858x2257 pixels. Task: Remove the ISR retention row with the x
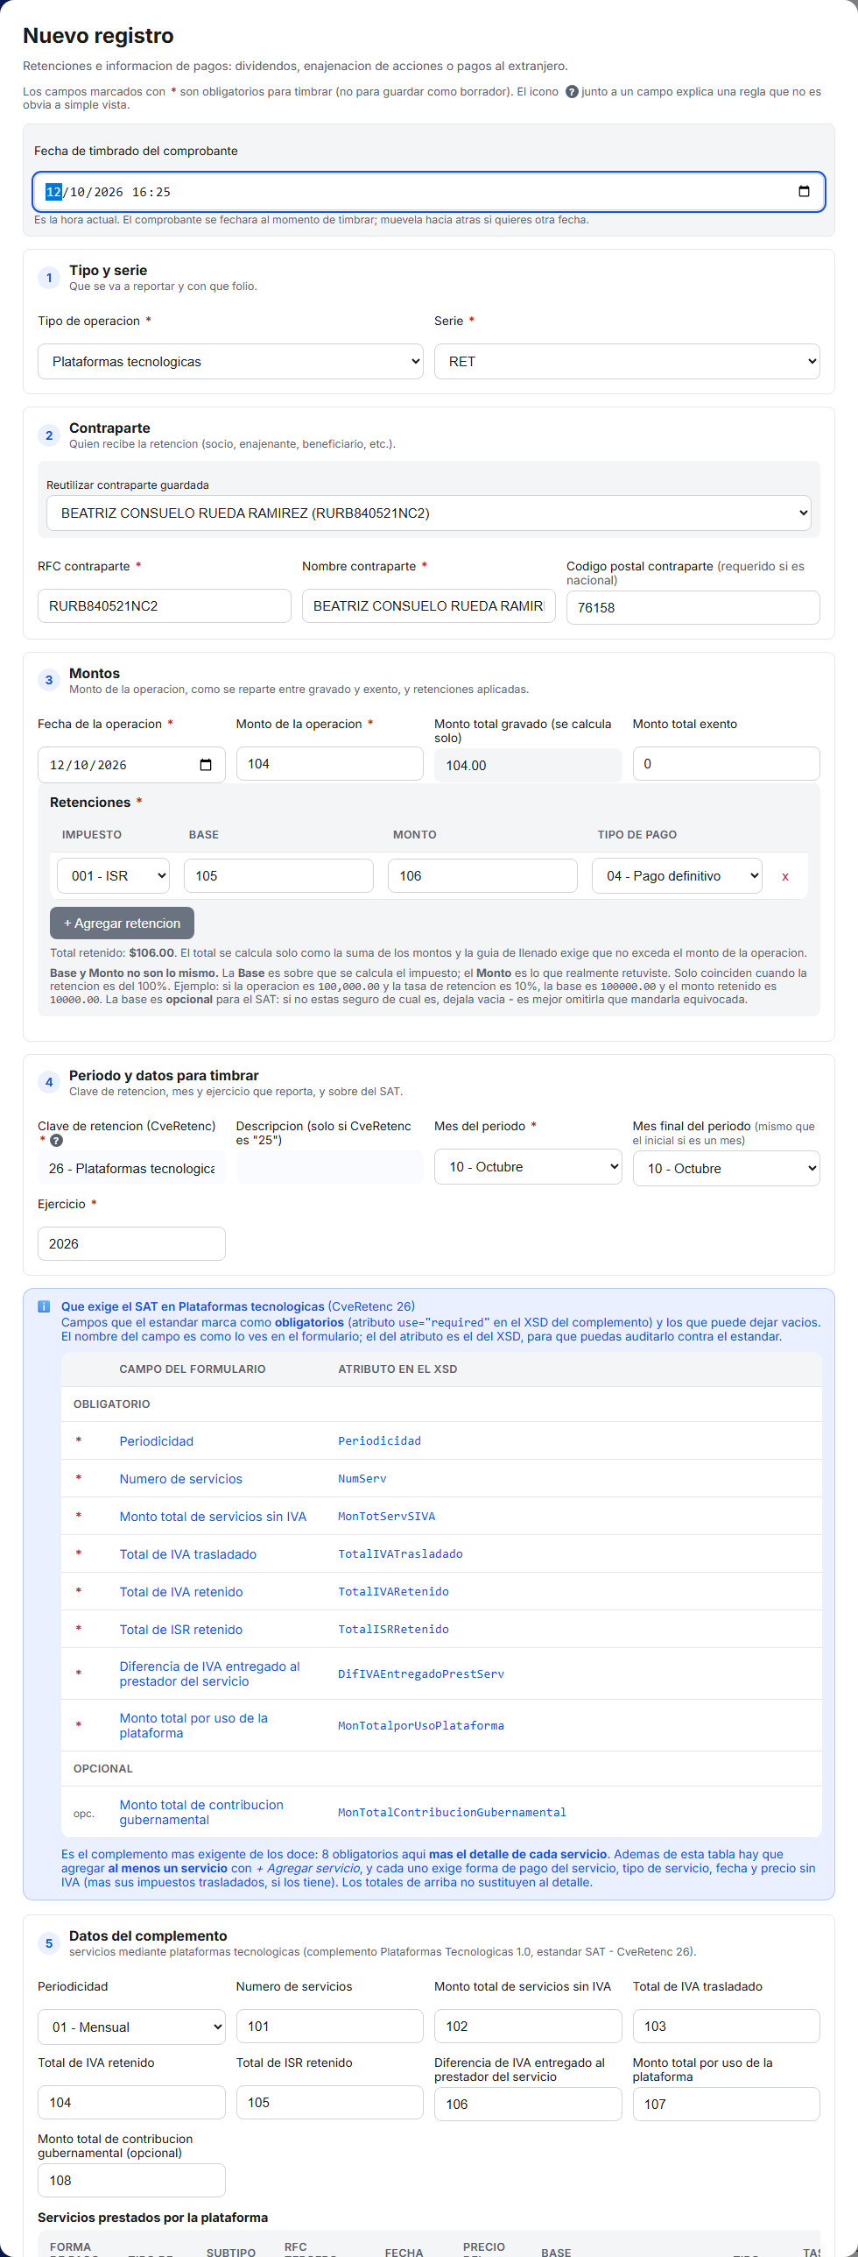pyautogui.click(x=785, y=876)
